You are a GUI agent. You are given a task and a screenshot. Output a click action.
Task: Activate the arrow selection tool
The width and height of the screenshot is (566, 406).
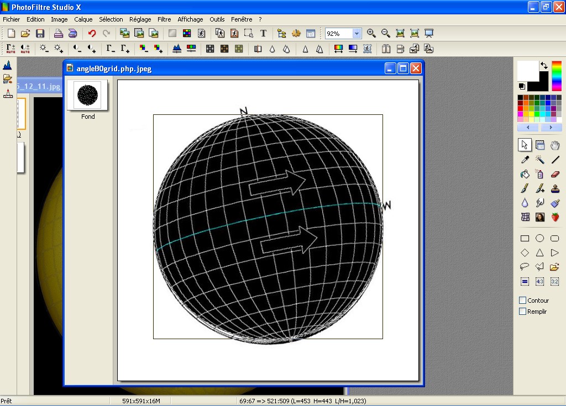[525, 145]
